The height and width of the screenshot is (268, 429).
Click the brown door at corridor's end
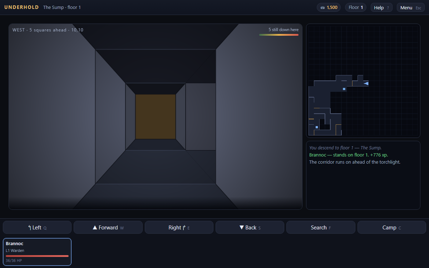[x=156, y=117]
